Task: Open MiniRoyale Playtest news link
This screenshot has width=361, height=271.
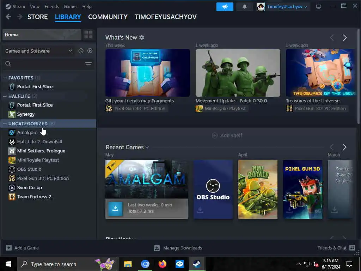Action: (222, 109)
